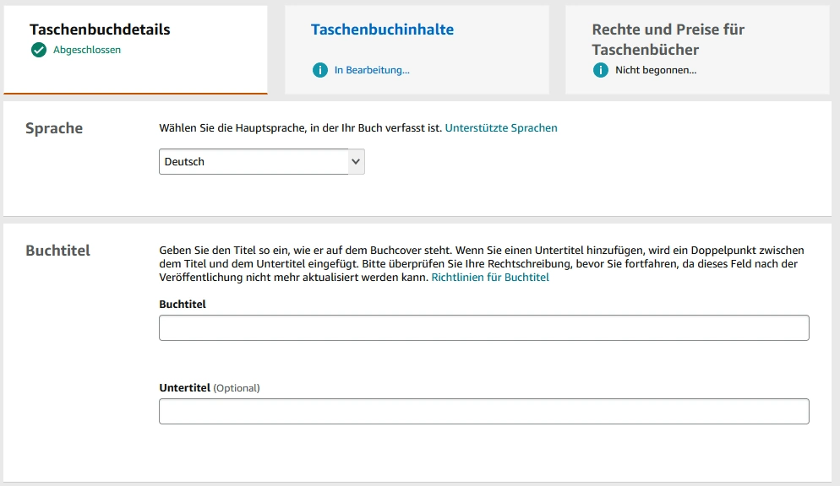Viewport: 840px width, 486px height.
Task: Expand the language dropdown showing Deutsch
Action: click(254, 162)
